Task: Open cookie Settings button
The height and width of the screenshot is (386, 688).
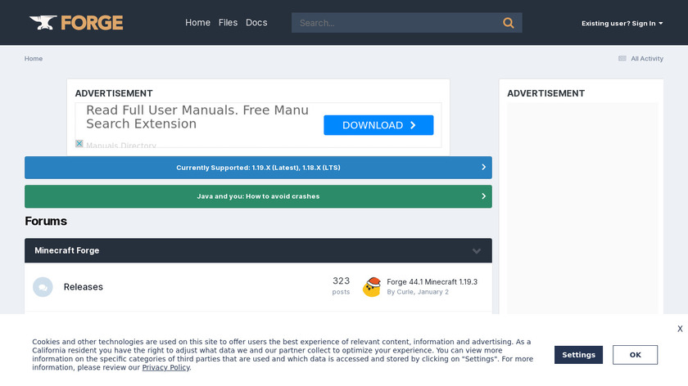Action: click(x=578, y=355)
